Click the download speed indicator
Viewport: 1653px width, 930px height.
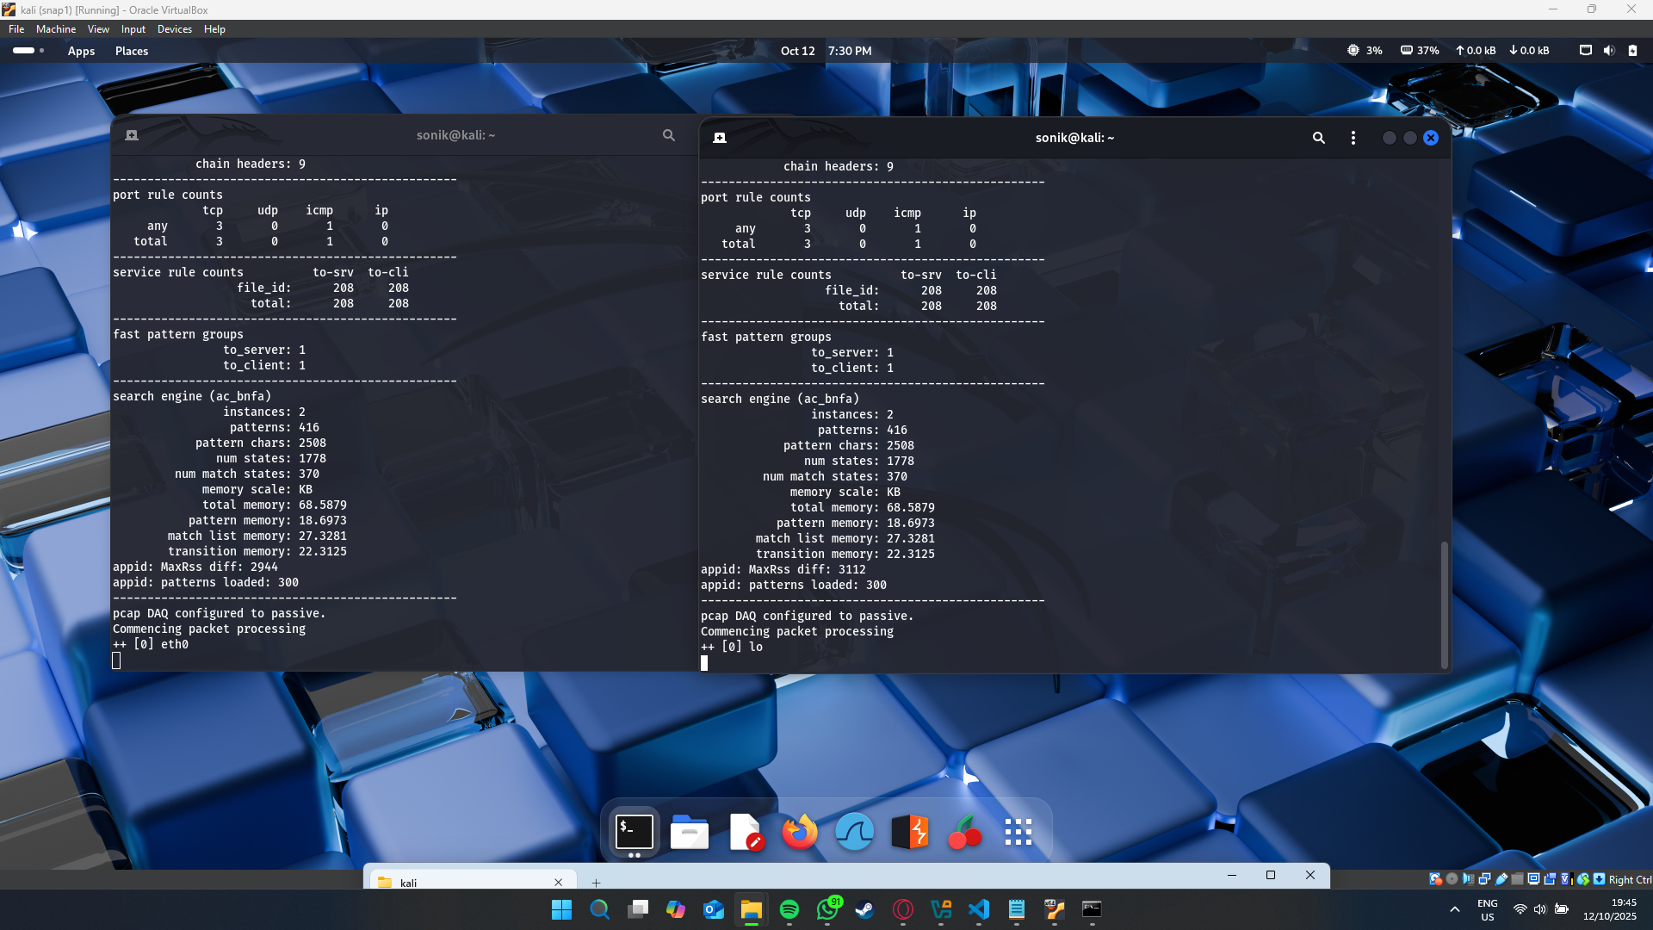[x=1529, y=51]
